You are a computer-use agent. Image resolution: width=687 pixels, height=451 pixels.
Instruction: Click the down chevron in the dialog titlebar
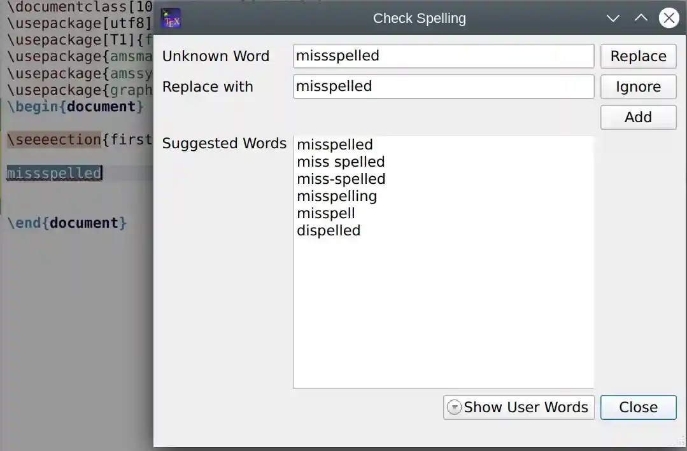613,18
